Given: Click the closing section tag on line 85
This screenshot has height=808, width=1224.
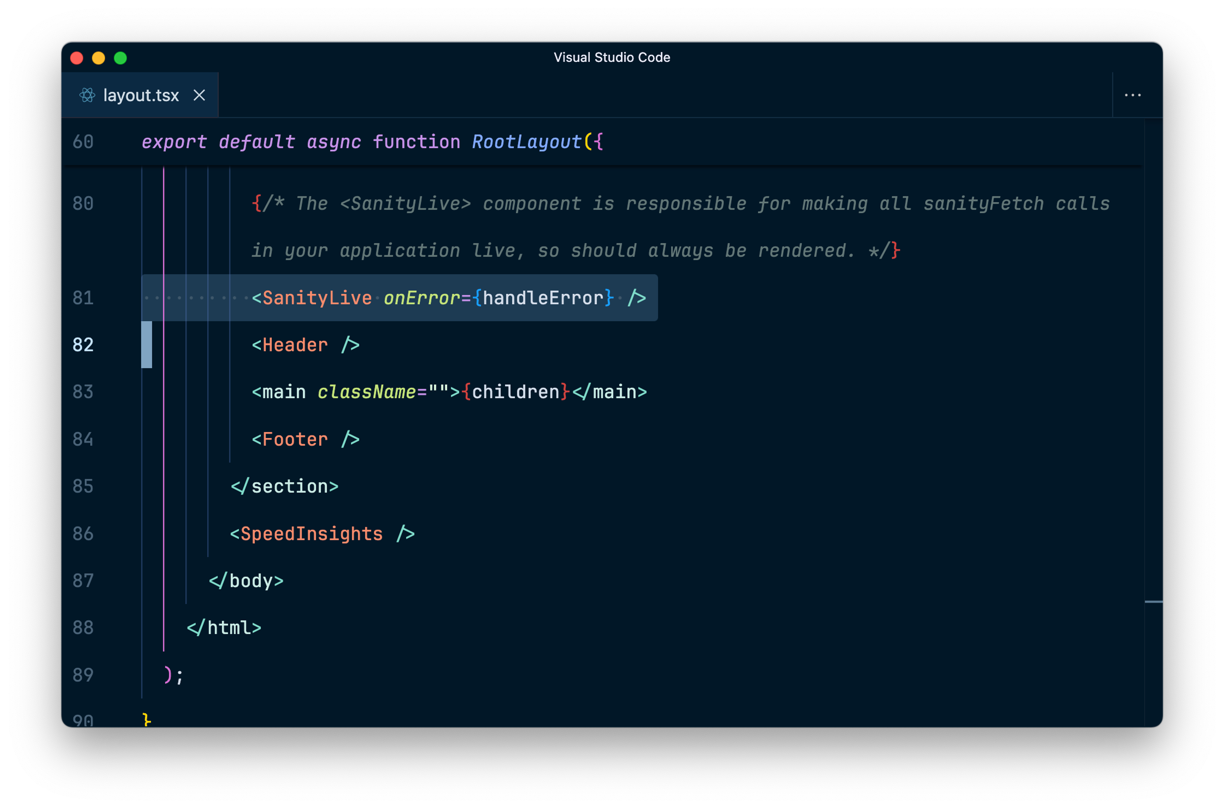Looking at the screenshot, I should (x=285, y=486).
